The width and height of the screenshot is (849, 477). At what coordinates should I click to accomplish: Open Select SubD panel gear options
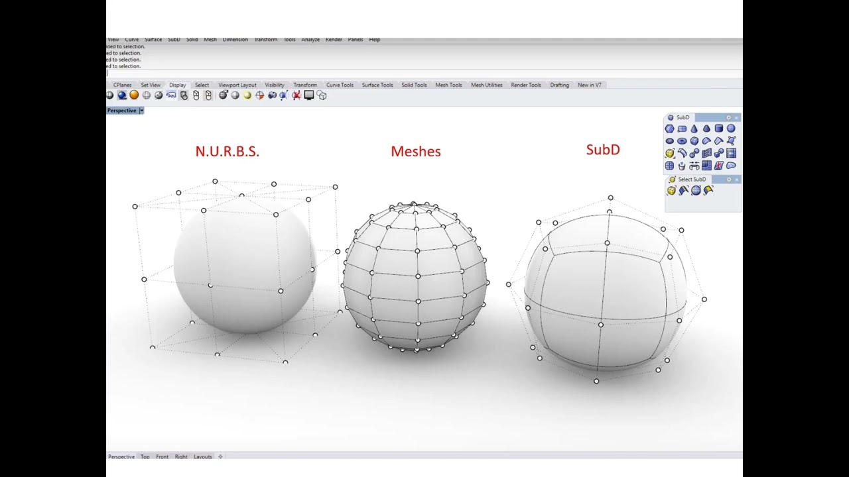pyautogui.click(x=729, y=180)
